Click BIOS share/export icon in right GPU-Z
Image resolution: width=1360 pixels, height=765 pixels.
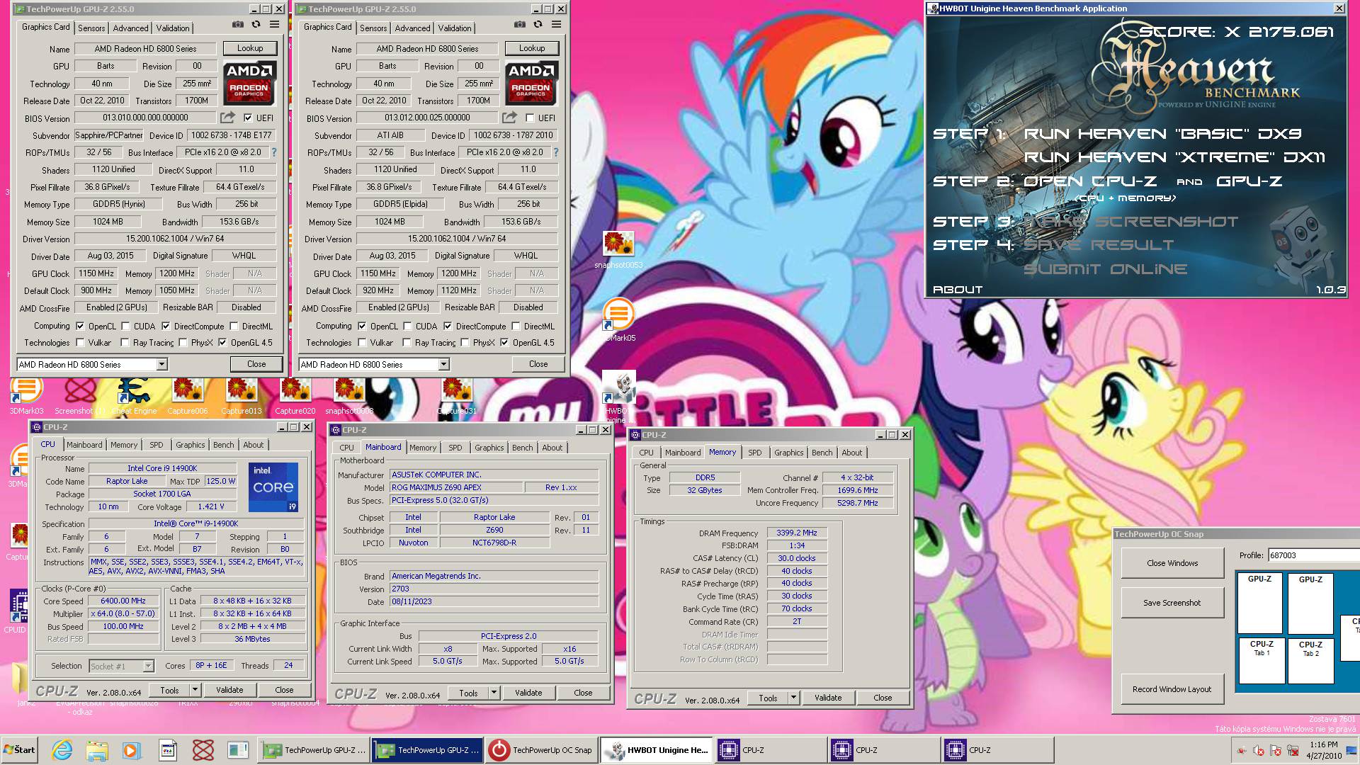pyautogui.click(x=509, y=118)
